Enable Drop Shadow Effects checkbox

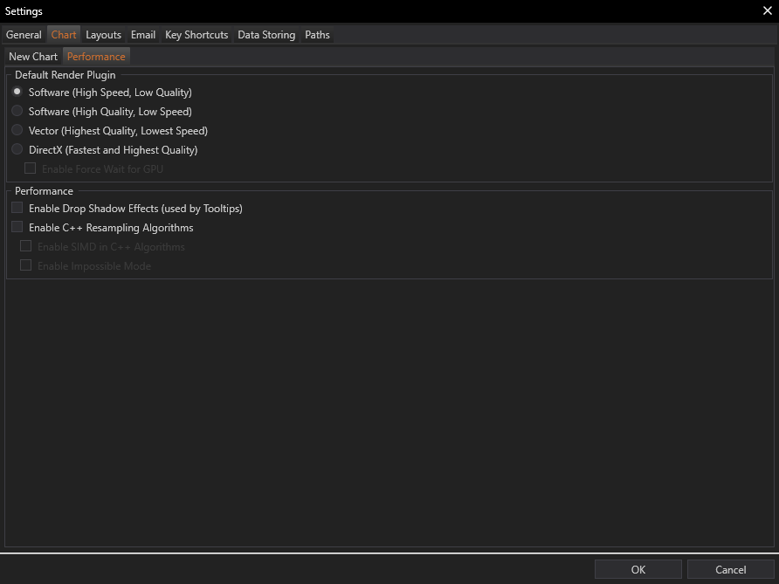[x=17, y=209]
